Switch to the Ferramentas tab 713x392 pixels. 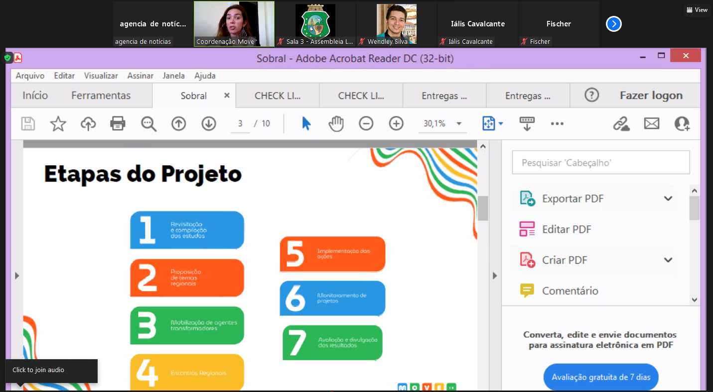click(x=101, y=96)
